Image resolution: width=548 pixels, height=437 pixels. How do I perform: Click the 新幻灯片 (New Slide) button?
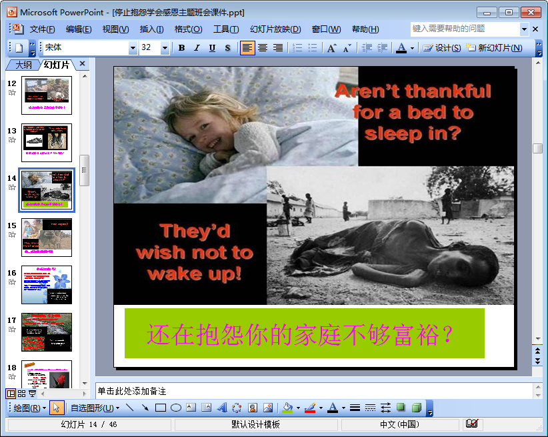(493, 48)
